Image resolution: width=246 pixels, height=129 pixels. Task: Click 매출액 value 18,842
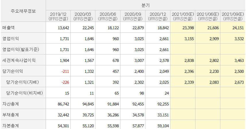[x=163, y=28]
